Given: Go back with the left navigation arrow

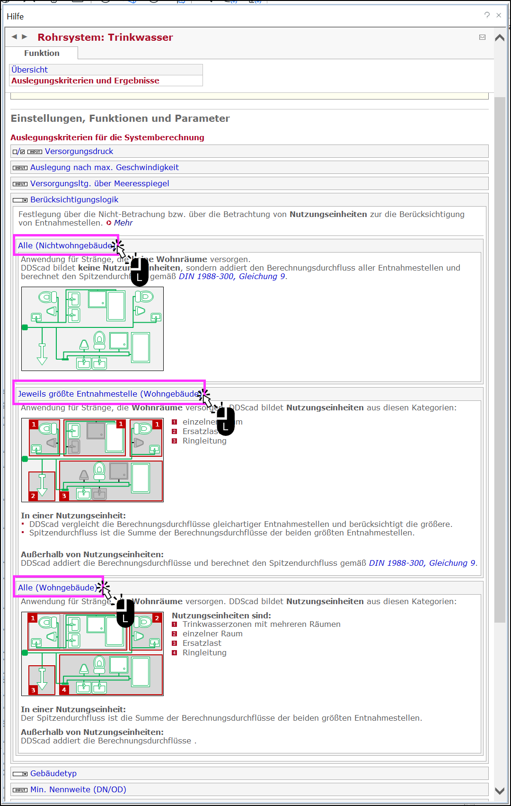Looking at the screenshot, I should click(14, 36).
